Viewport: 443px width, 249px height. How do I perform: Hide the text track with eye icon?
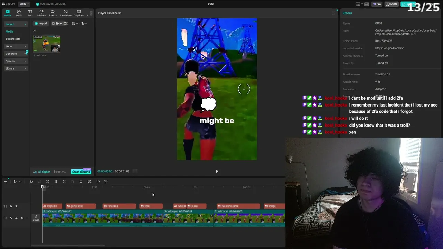[x=16, y=206]
